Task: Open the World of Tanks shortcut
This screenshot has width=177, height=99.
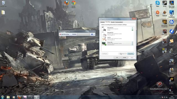Action: pos(171,52)
